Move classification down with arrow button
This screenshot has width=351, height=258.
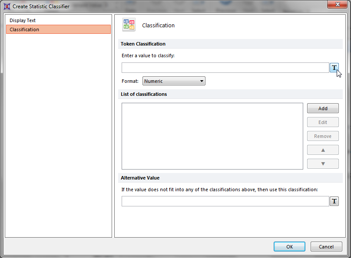click(x=323, y=164)
